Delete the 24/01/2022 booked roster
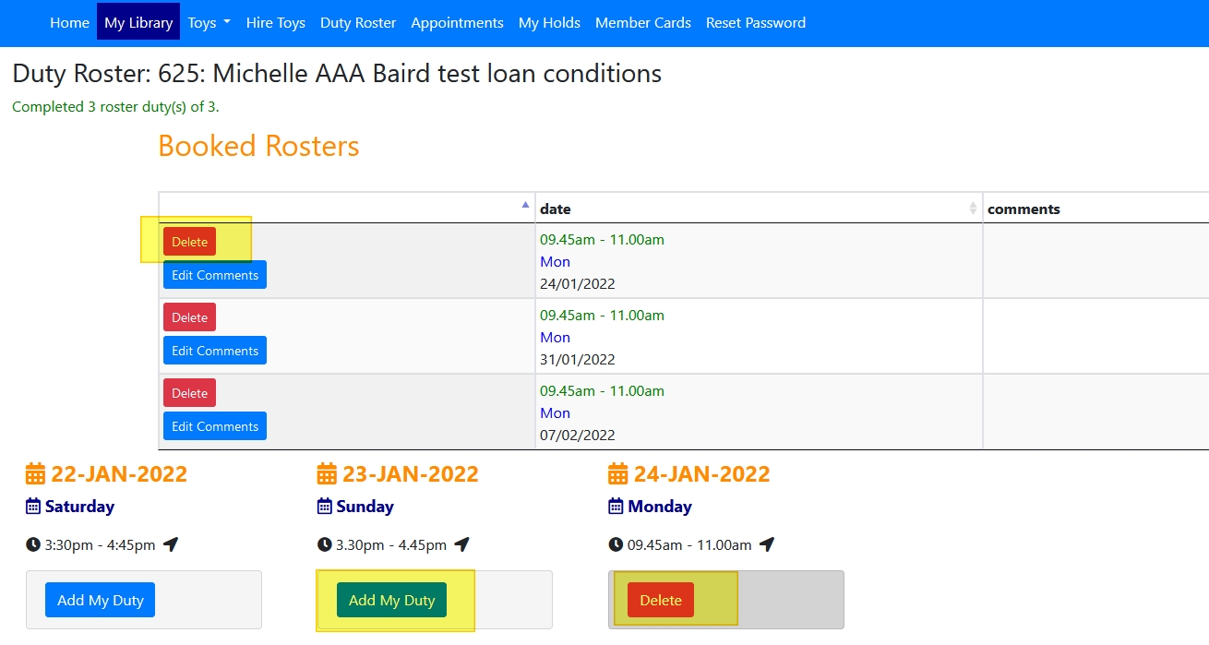This screenshot has height=645, width=1209. click(189, 242)
